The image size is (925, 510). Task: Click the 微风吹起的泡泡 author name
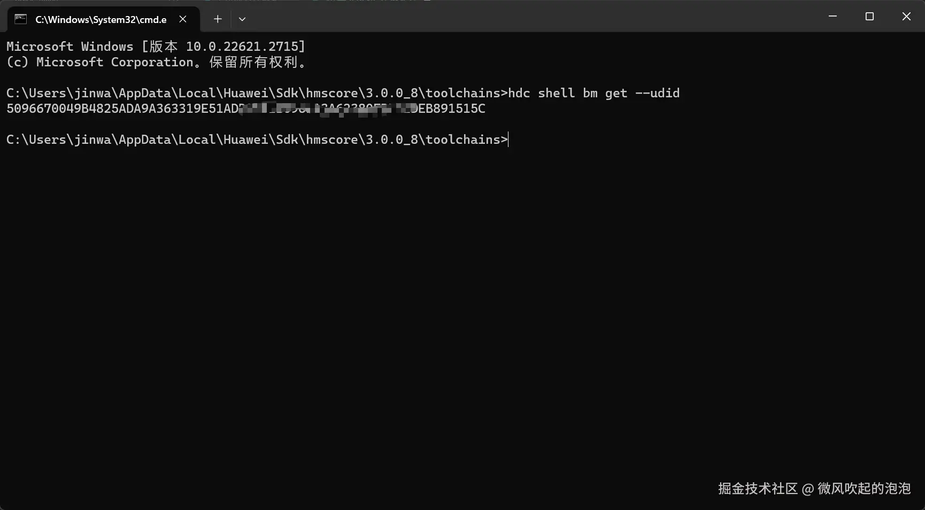(864, 489)
